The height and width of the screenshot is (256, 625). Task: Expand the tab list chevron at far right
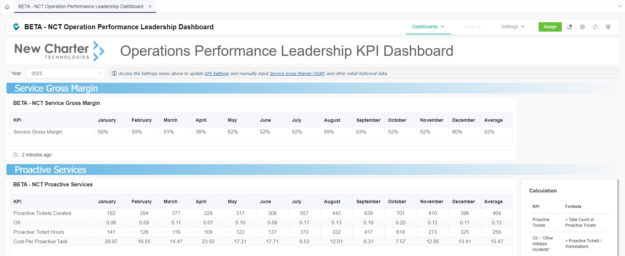(x=620, y=6)
